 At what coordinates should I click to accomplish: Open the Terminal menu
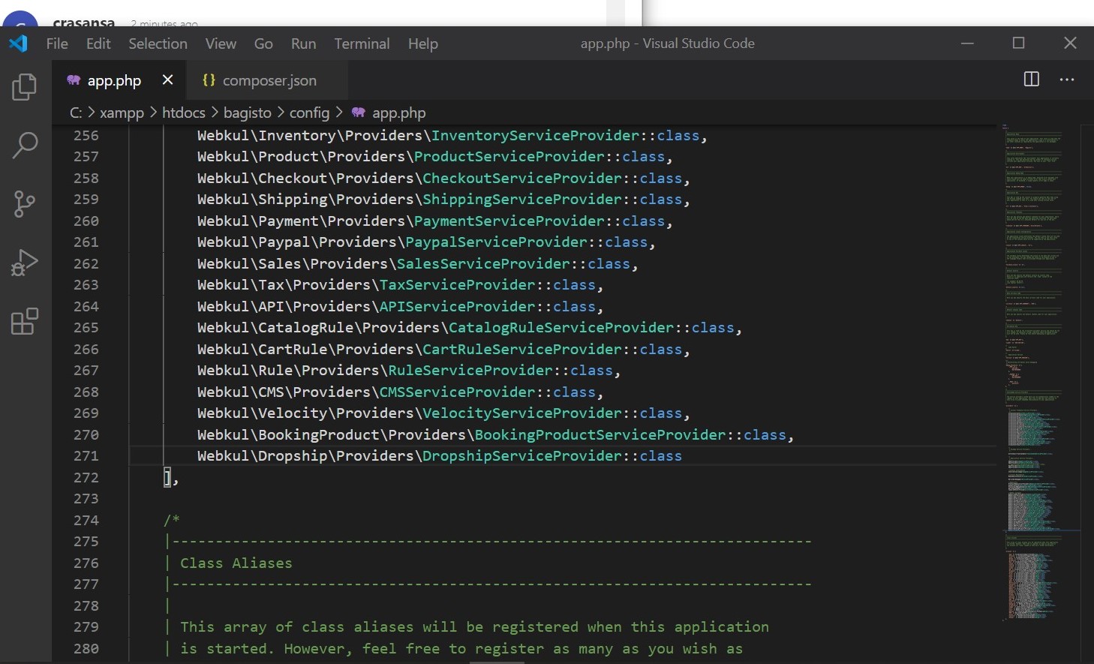click(x=362, y=44)
